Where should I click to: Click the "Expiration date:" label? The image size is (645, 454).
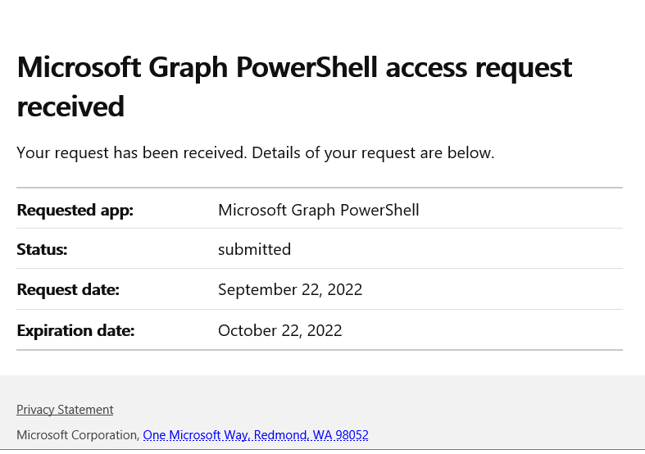coord(75,330)
